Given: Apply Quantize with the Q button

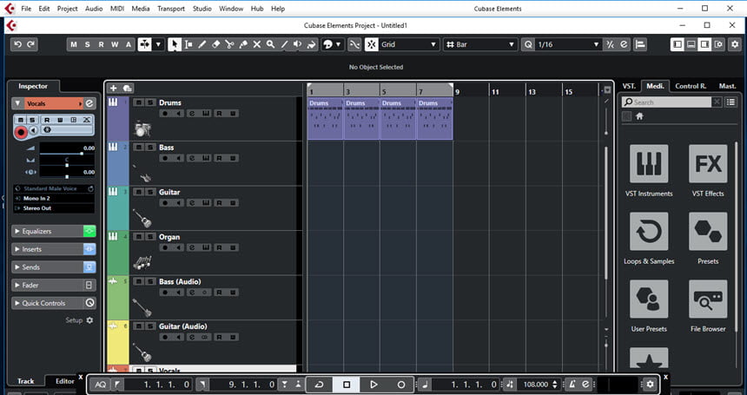Looking at the screenshot, I should click(528, 44).
